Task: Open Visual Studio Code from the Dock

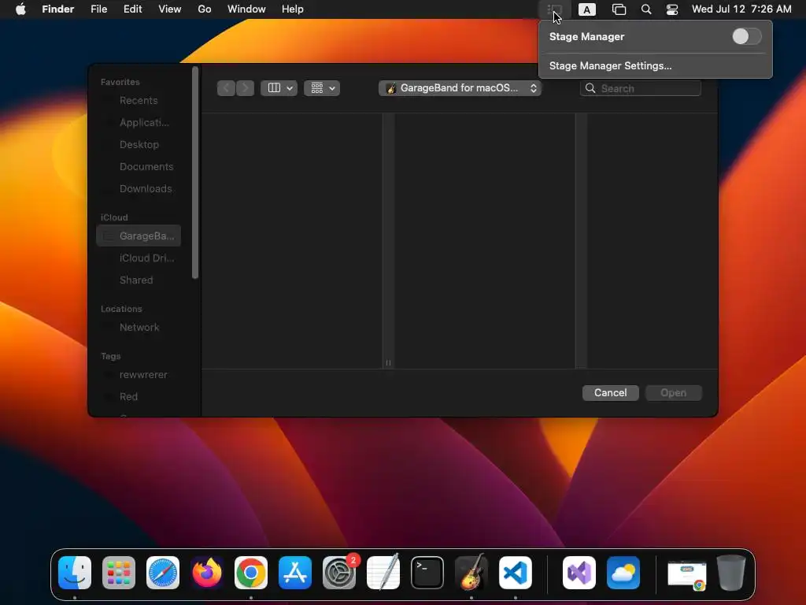Action: (x=516, y=573)
